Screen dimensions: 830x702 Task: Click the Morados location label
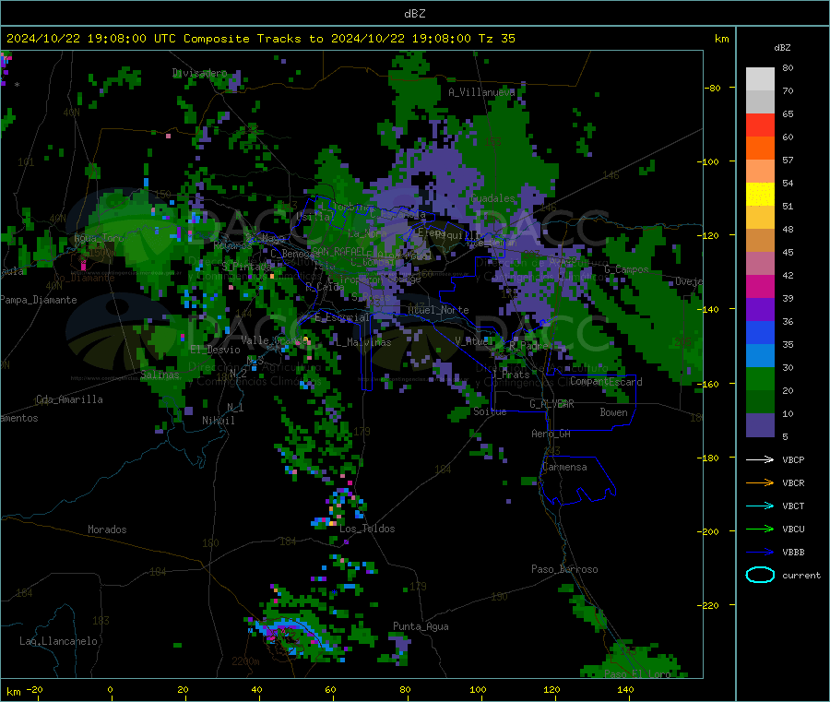pyautogui.click(x=107, y=529)
